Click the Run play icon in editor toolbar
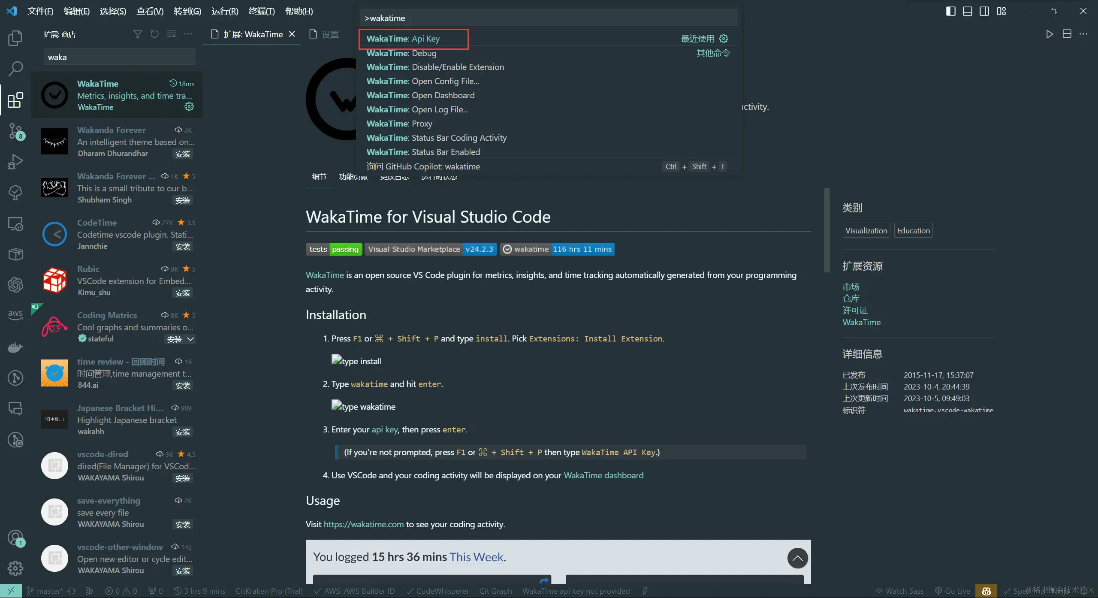Screen dimensions: 1098x598 pyautogui.click(x=1050, y=34)
